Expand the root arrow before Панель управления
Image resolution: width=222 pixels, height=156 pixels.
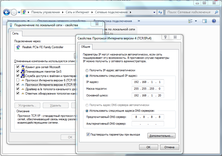pos(29,12)
